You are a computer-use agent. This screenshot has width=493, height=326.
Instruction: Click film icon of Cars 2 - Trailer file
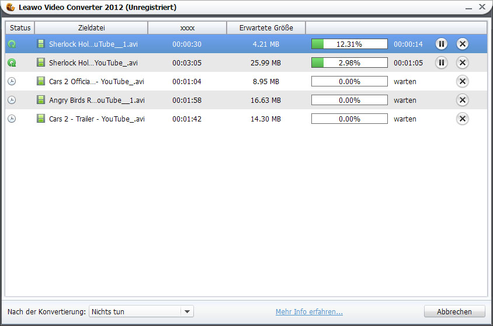(40, 119)
